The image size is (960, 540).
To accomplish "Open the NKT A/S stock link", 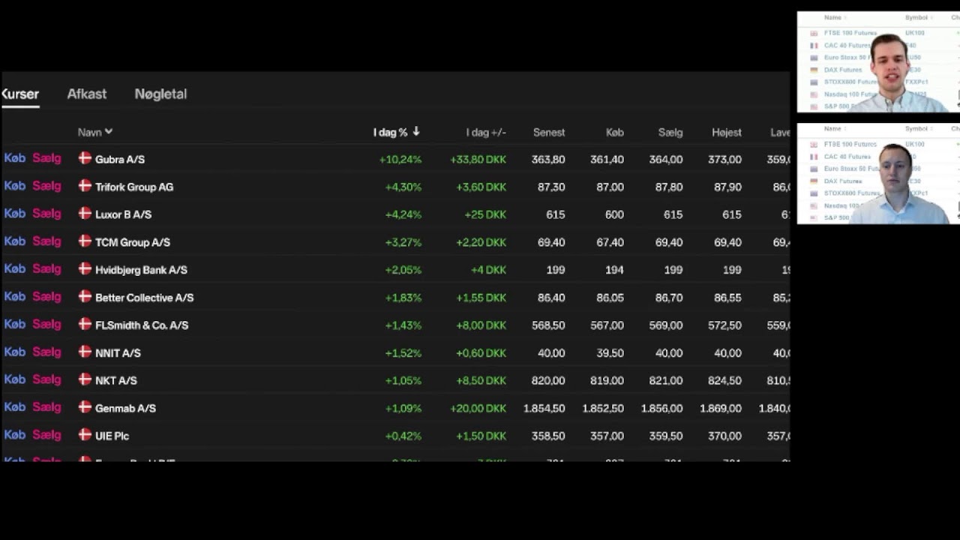I will (x=116, y=381).
